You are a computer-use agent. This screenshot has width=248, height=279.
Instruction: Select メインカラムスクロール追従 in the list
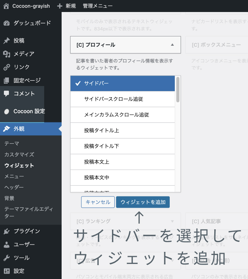(122, 115)
